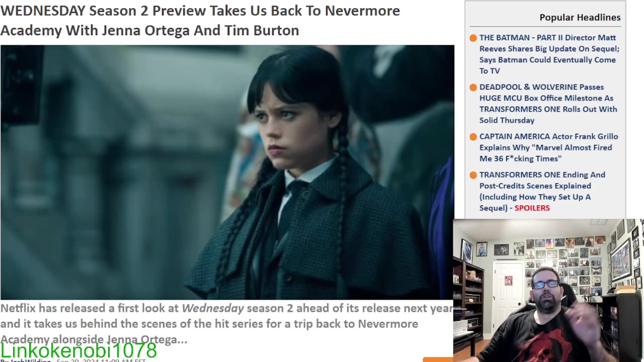Select the Popular Headlines section title
The image size is (644, 362).
click(580, 18)
